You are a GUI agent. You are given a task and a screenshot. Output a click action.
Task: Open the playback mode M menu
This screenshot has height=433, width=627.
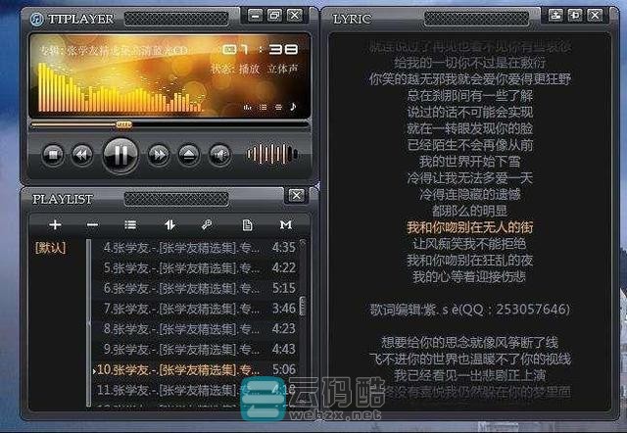click(286, 224)
